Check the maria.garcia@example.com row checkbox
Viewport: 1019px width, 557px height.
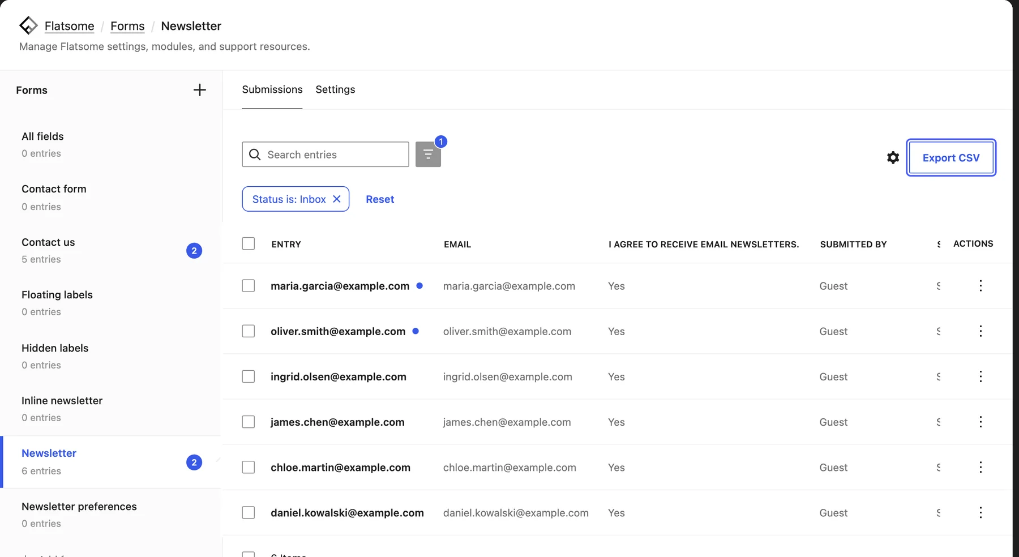tap(249, 286)
